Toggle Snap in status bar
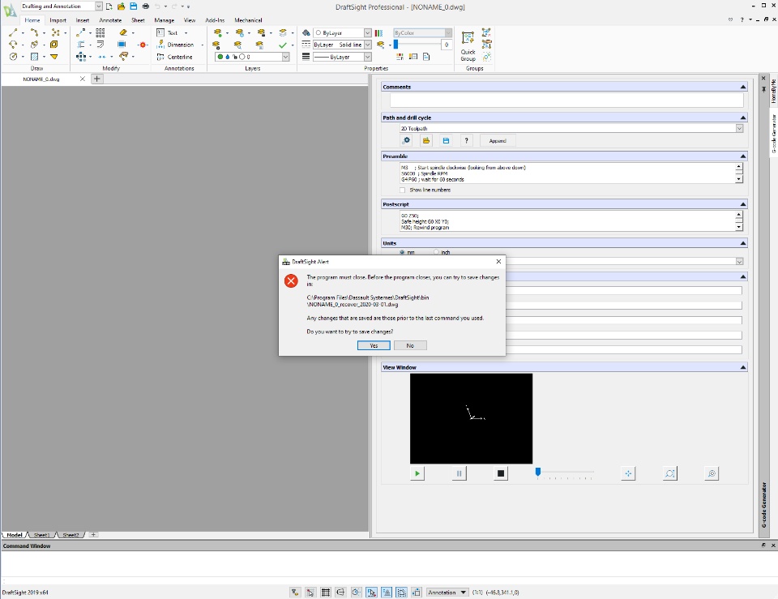This screenshot has width=778, height=599. (x=310, y=592)
